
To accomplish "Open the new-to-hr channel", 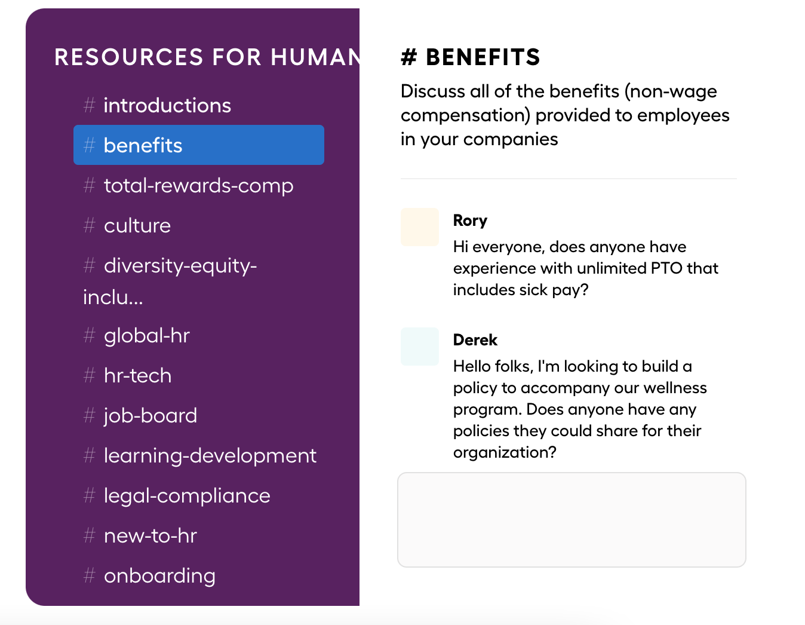I will [x=150, y=536].
